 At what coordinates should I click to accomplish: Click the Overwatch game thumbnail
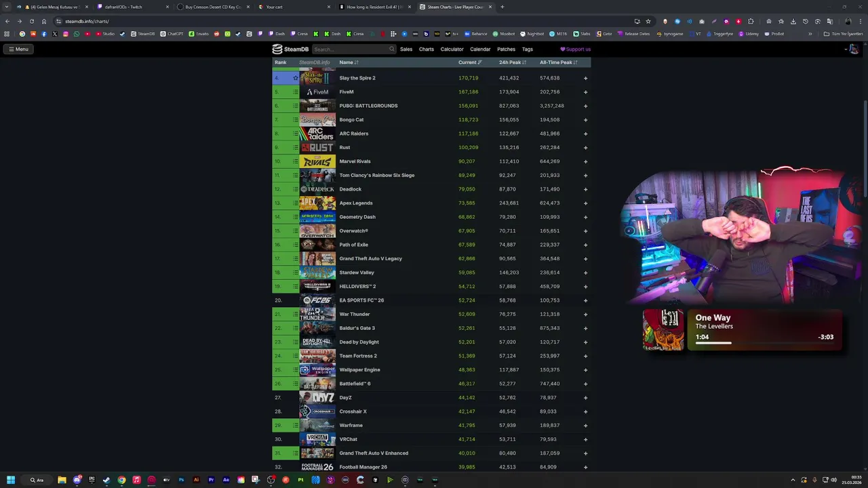(x=317, y=231)
